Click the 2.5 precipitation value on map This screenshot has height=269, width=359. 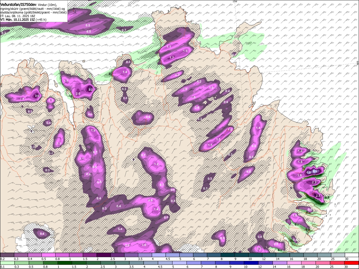(x=318, y=196)
